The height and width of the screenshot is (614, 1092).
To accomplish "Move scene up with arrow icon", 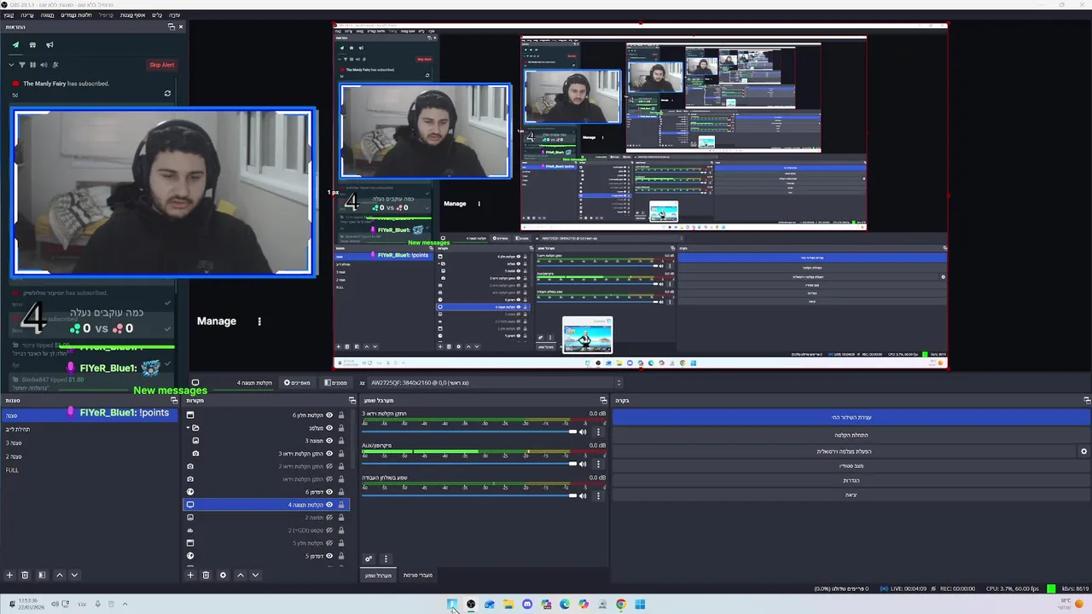I will 59,576.
